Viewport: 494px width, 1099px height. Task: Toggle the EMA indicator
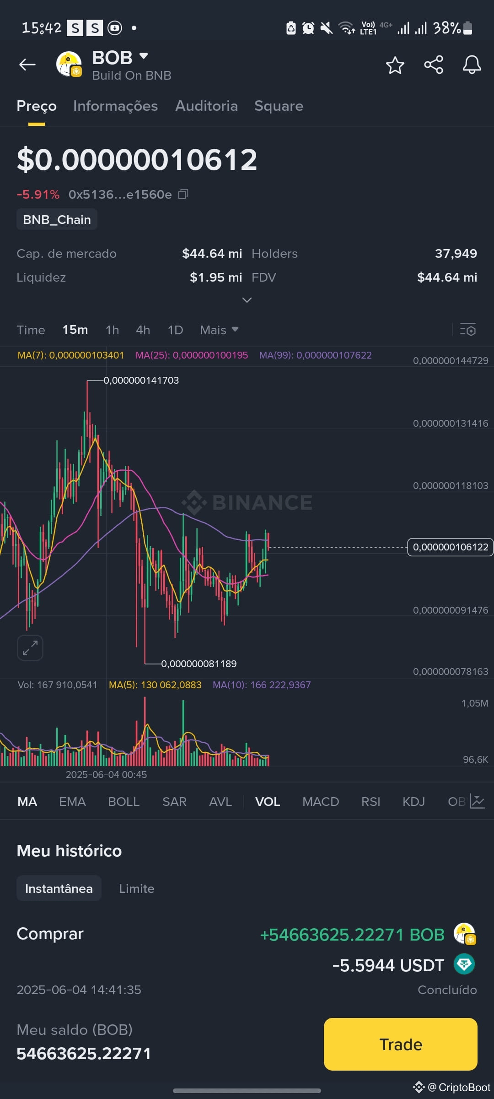click(72, 801)
